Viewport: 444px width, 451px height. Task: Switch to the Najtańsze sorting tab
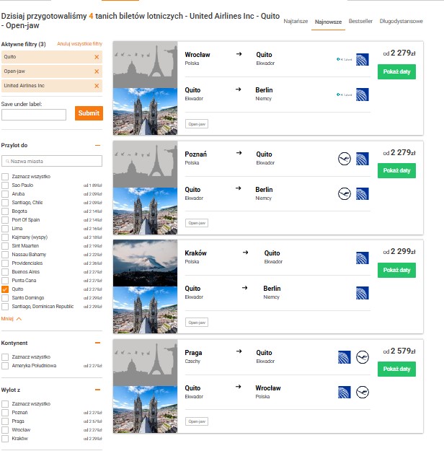(x=296, y=21)
